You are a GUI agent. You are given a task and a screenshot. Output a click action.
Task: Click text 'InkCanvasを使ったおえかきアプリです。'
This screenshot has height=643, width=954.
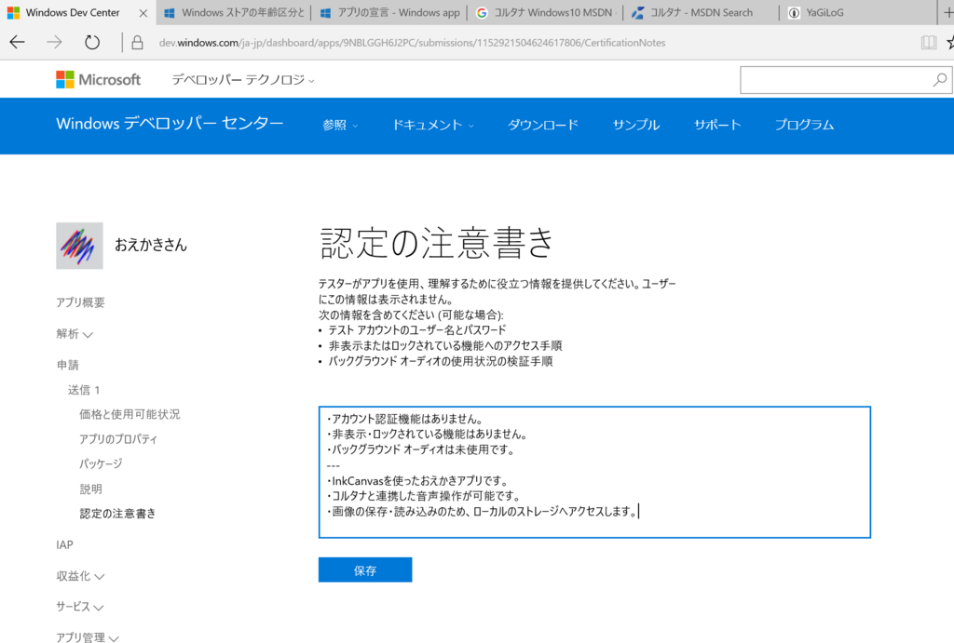[x=417, y=481]
